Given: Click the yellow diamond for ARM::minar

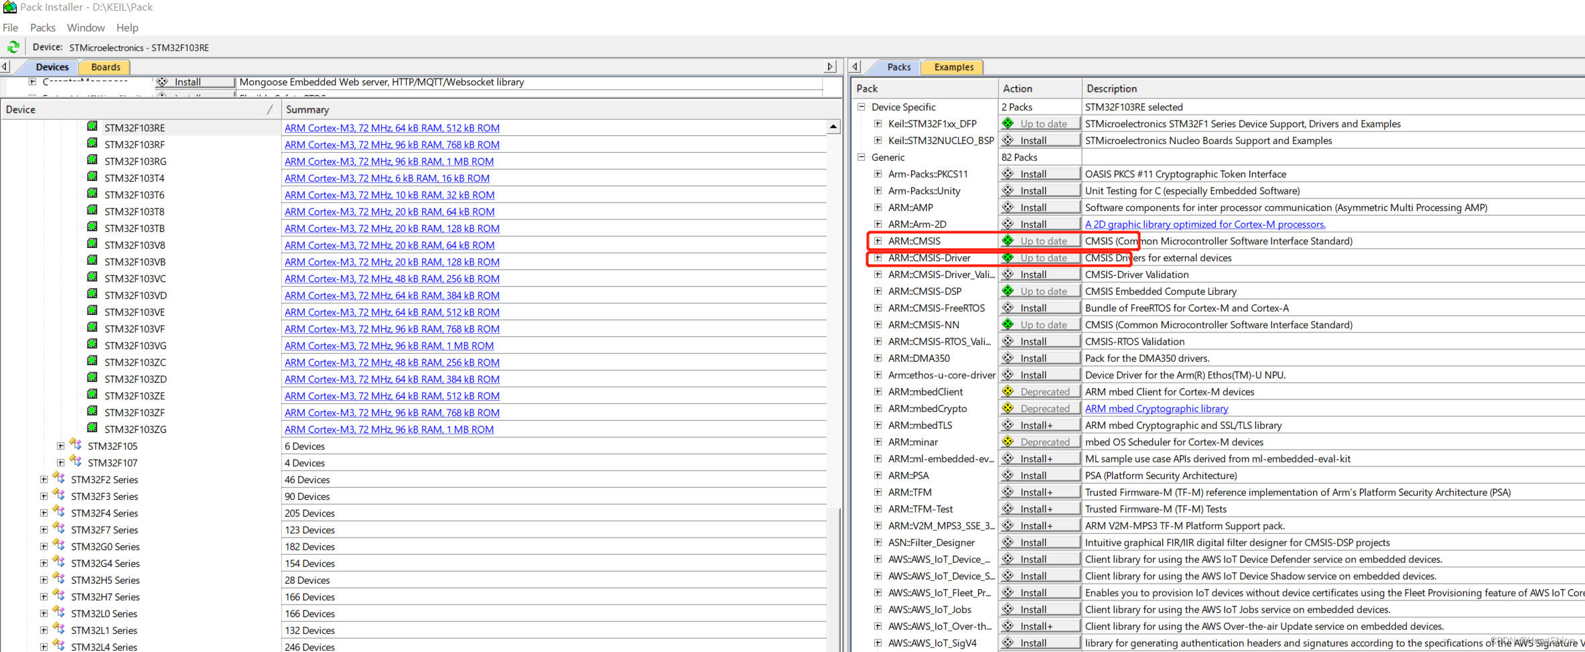Looking at the screenshot, I should (1008, 442).
